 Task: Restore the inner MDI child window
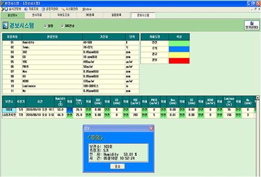(x=255, y=9)
